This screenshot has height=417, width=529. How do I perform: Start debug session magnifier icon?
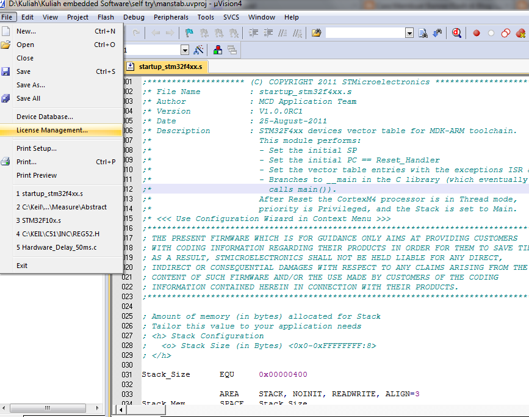coord(456,33)
